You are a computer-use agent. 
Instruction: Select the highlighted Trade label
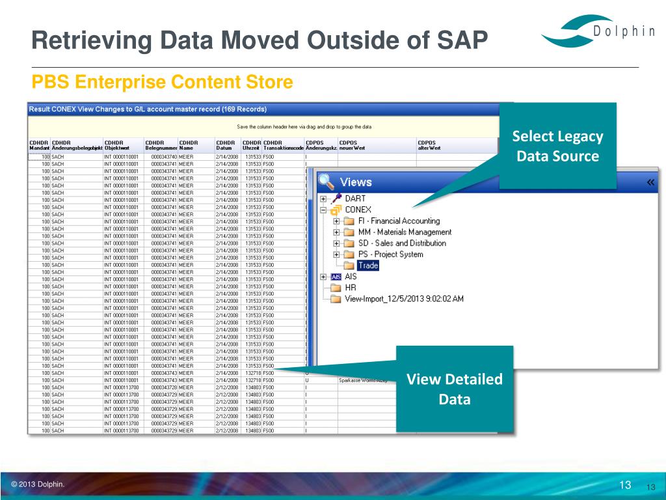coord(368,266)
